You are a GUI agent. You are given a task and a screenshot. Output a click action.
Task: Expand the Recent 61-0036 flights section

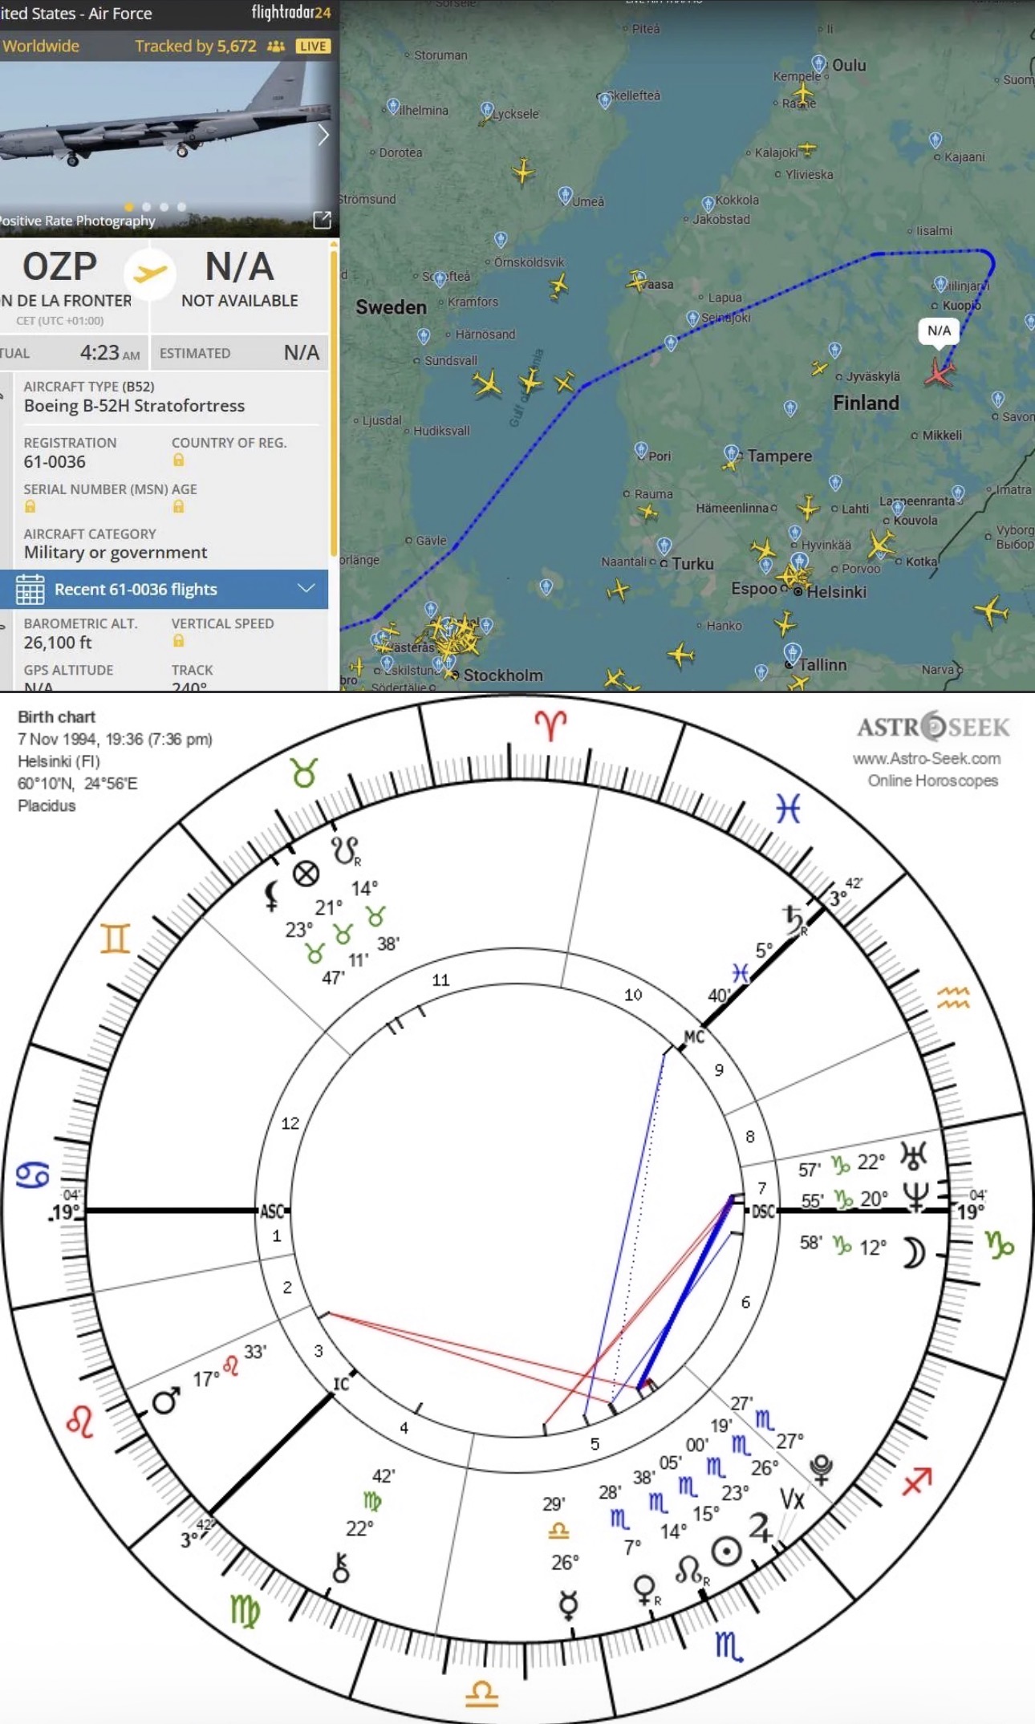tap(164, 589)
